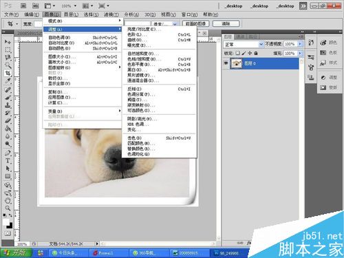344x258 pixels.
Task: Select the Move tool in the toolbox
Action: click(x=8, y=41)
